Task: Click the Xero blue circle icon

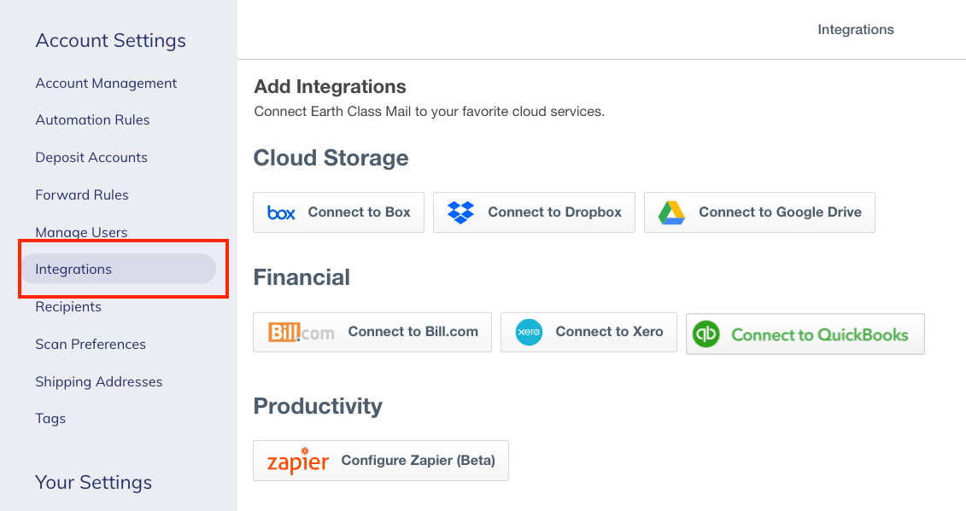Action: pyautogui.click(x=529, y=333)
